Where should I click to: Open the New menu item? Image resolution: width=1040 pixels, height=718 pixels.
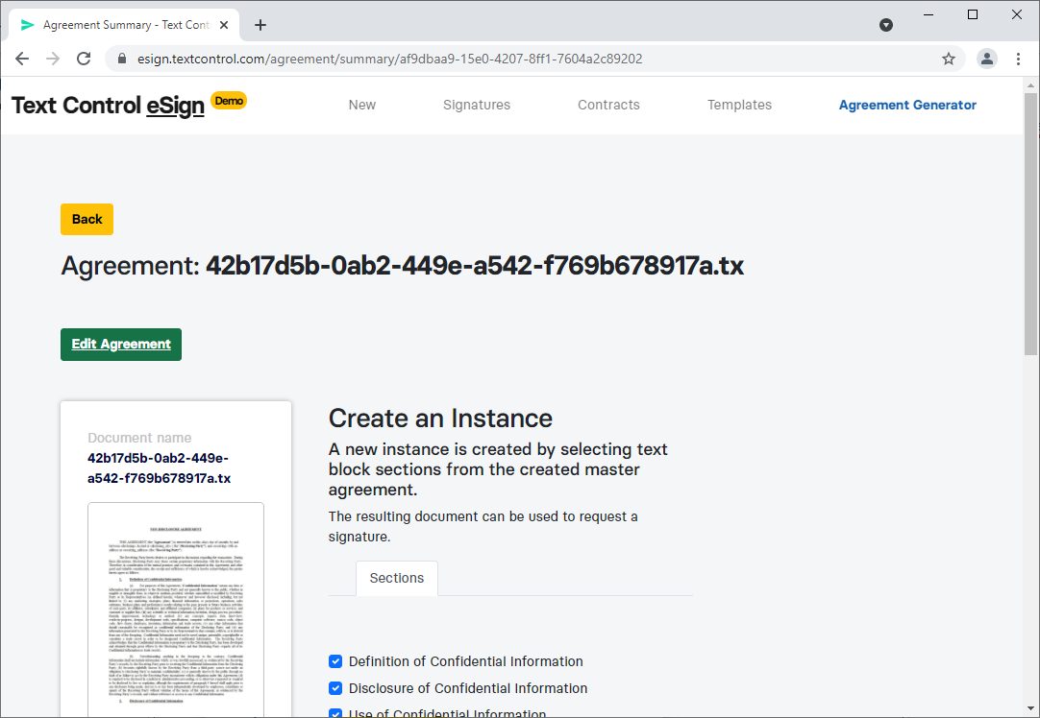pos(362,105)
